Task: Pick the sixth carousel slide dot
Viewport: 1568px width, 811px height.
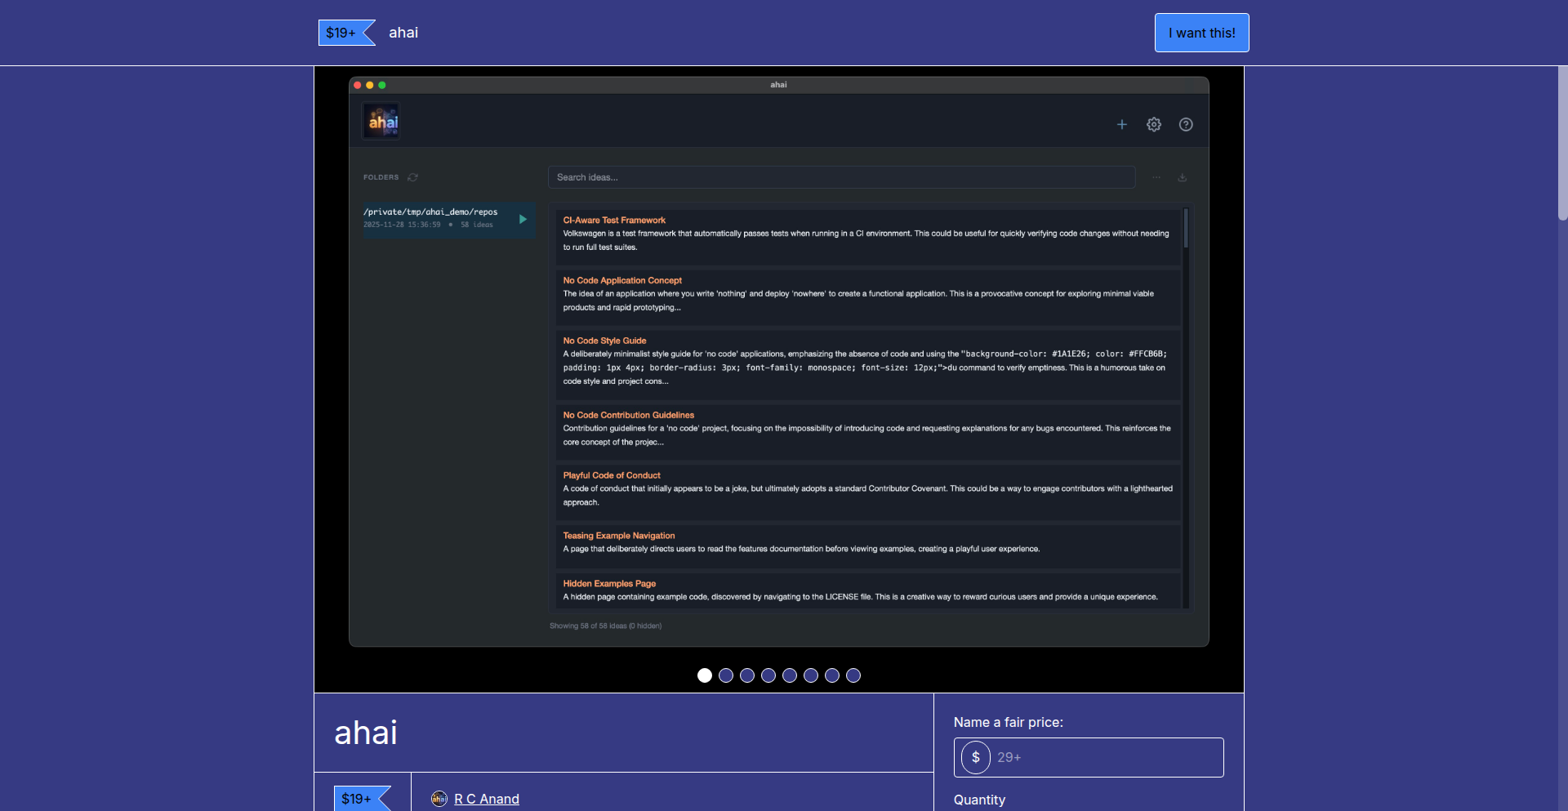Action: point(811,675)
